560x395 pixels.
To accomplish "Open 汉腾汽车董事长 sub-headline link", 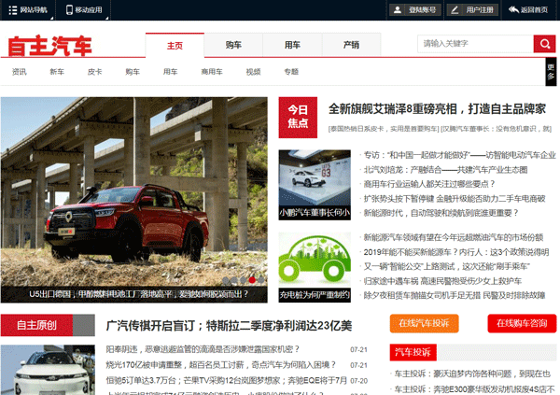I will tap(497, 129).
